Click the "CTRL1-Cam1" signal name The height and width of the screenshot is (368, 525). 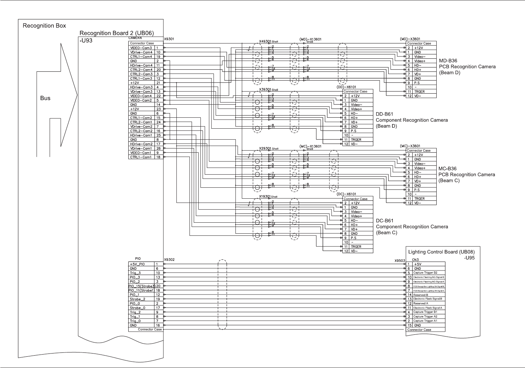click(x=141, y=157)
